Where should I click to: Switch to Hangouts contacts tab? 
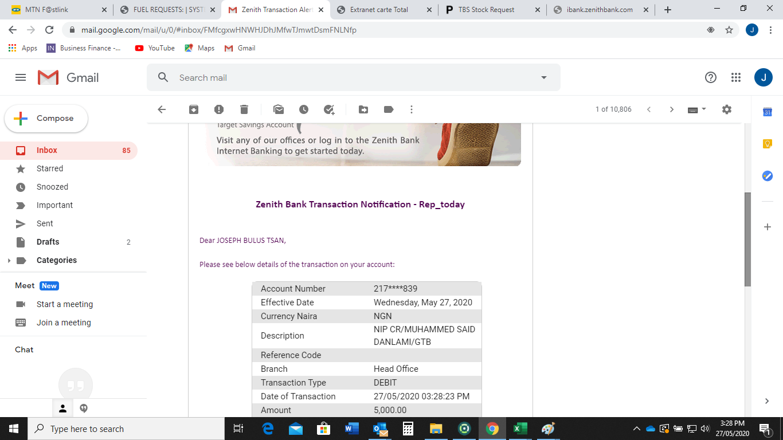pyautogui.click(x=63, y=408)
